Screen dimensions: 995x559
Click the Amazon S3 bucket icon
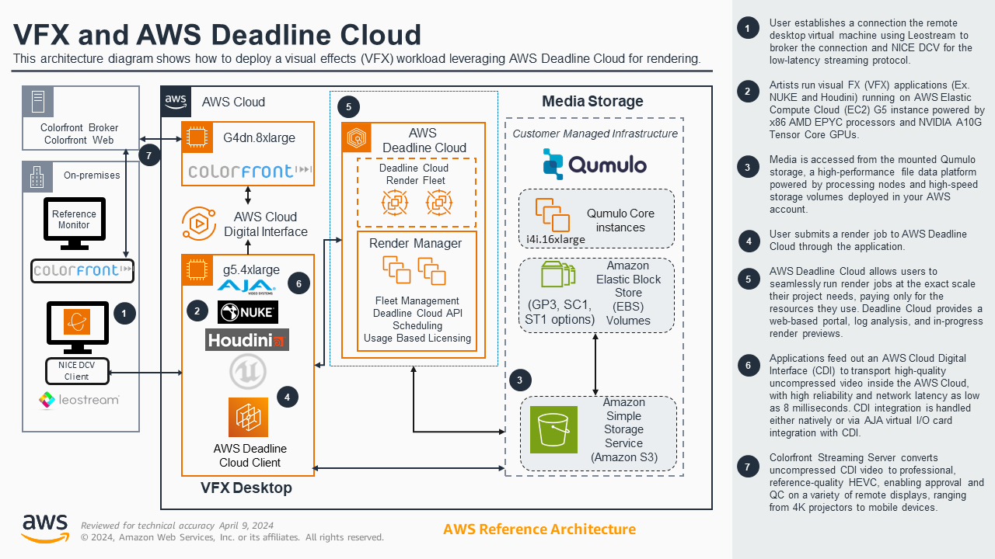pyautogui.click(x=554, y=429)
